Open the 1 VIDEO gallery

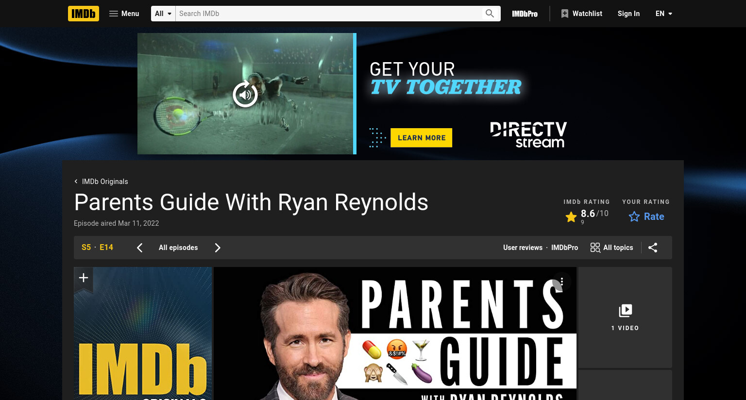(625, 317)
